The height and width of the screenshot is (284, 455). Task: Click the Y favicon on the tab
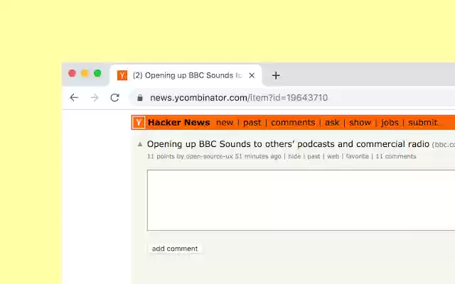tap(122, 75)
